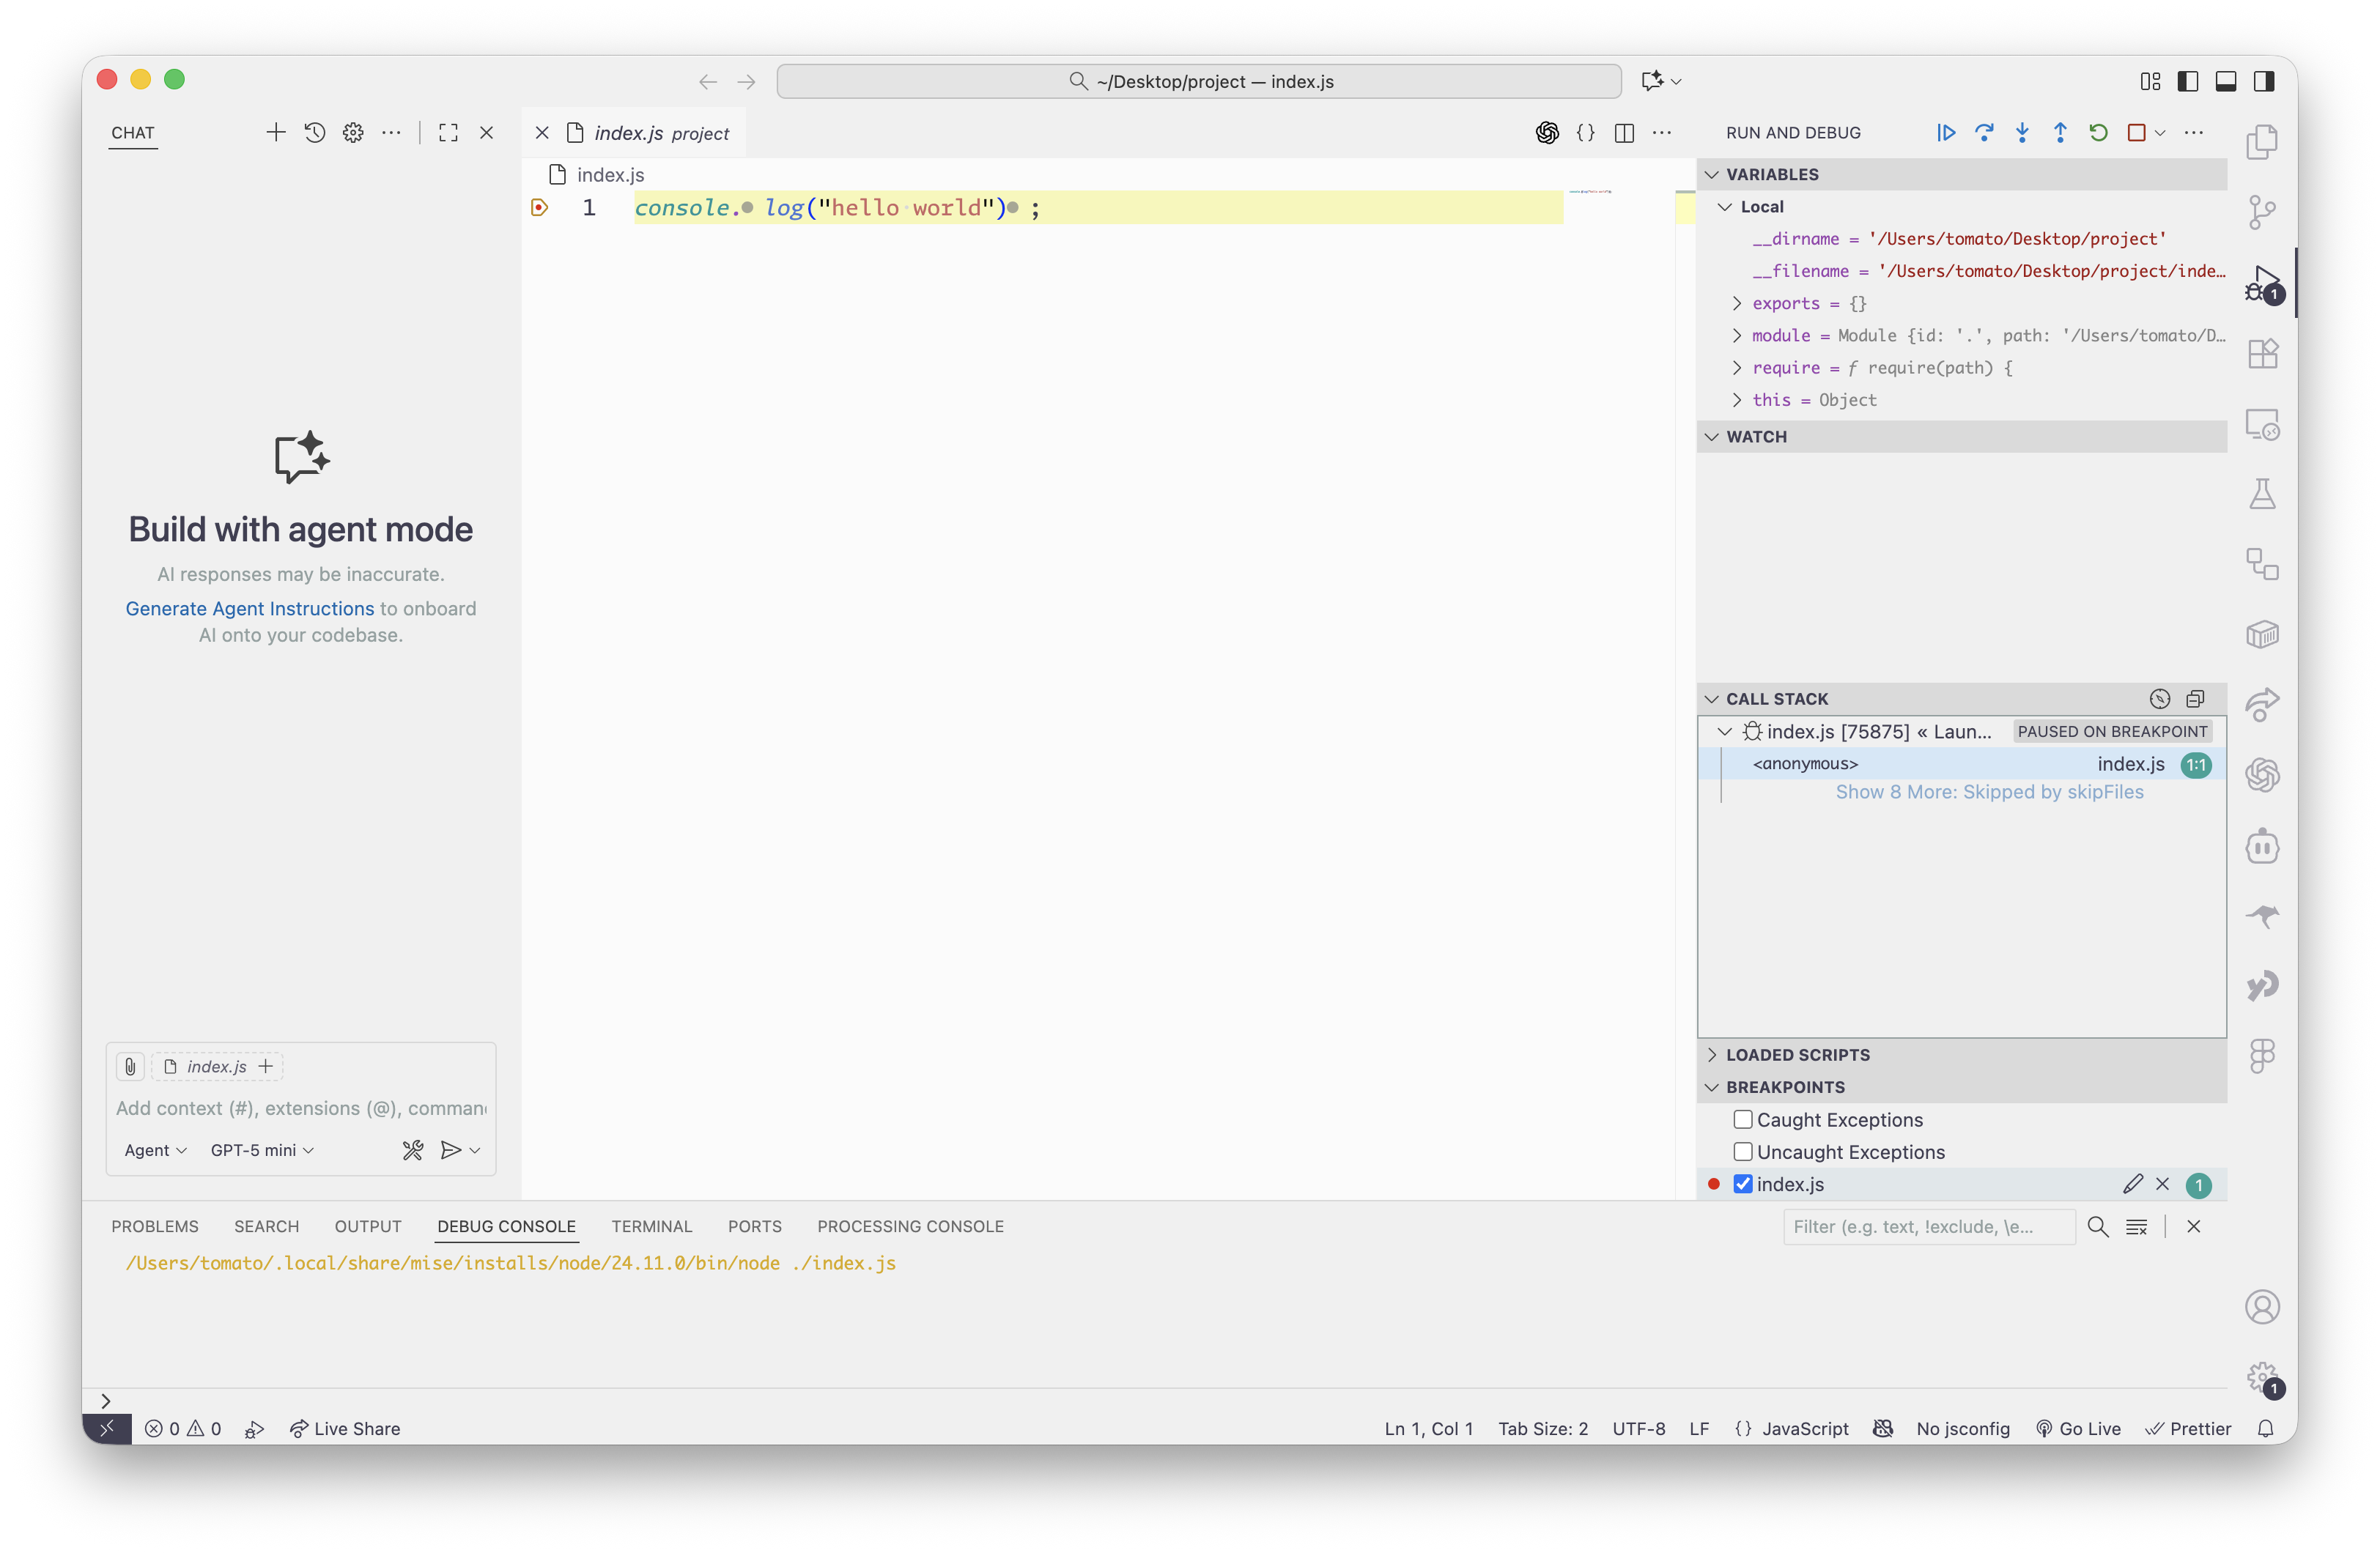The width and height of the screenshot is (2380, 1553).
Task: Uncheck the index.js breakpoint to disable it
Action: tap(1743, 1184)
